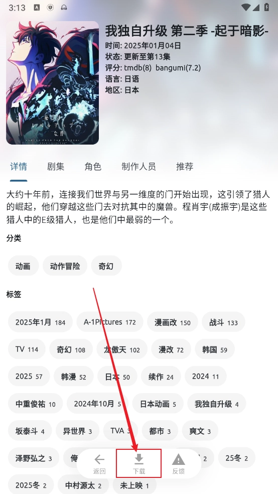Tap the 韩国 59 tag
The height and width of the screenshot is (494, 278).
click(215, 349)
